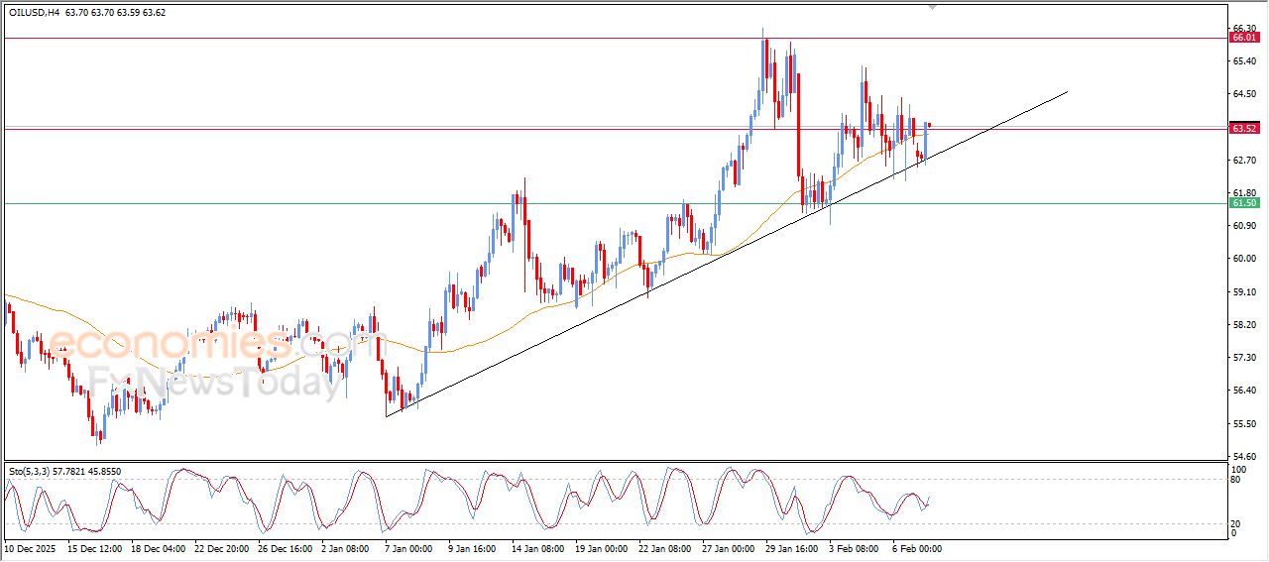Click the 60.00 price axis label
Image resolution: width=1269 pixels, height=562 pixels.
tap(1241, 259)
